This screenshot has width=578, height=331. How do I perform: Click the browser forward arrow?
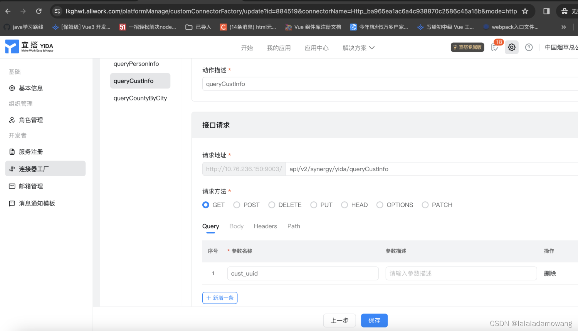(x=23, y=11)
